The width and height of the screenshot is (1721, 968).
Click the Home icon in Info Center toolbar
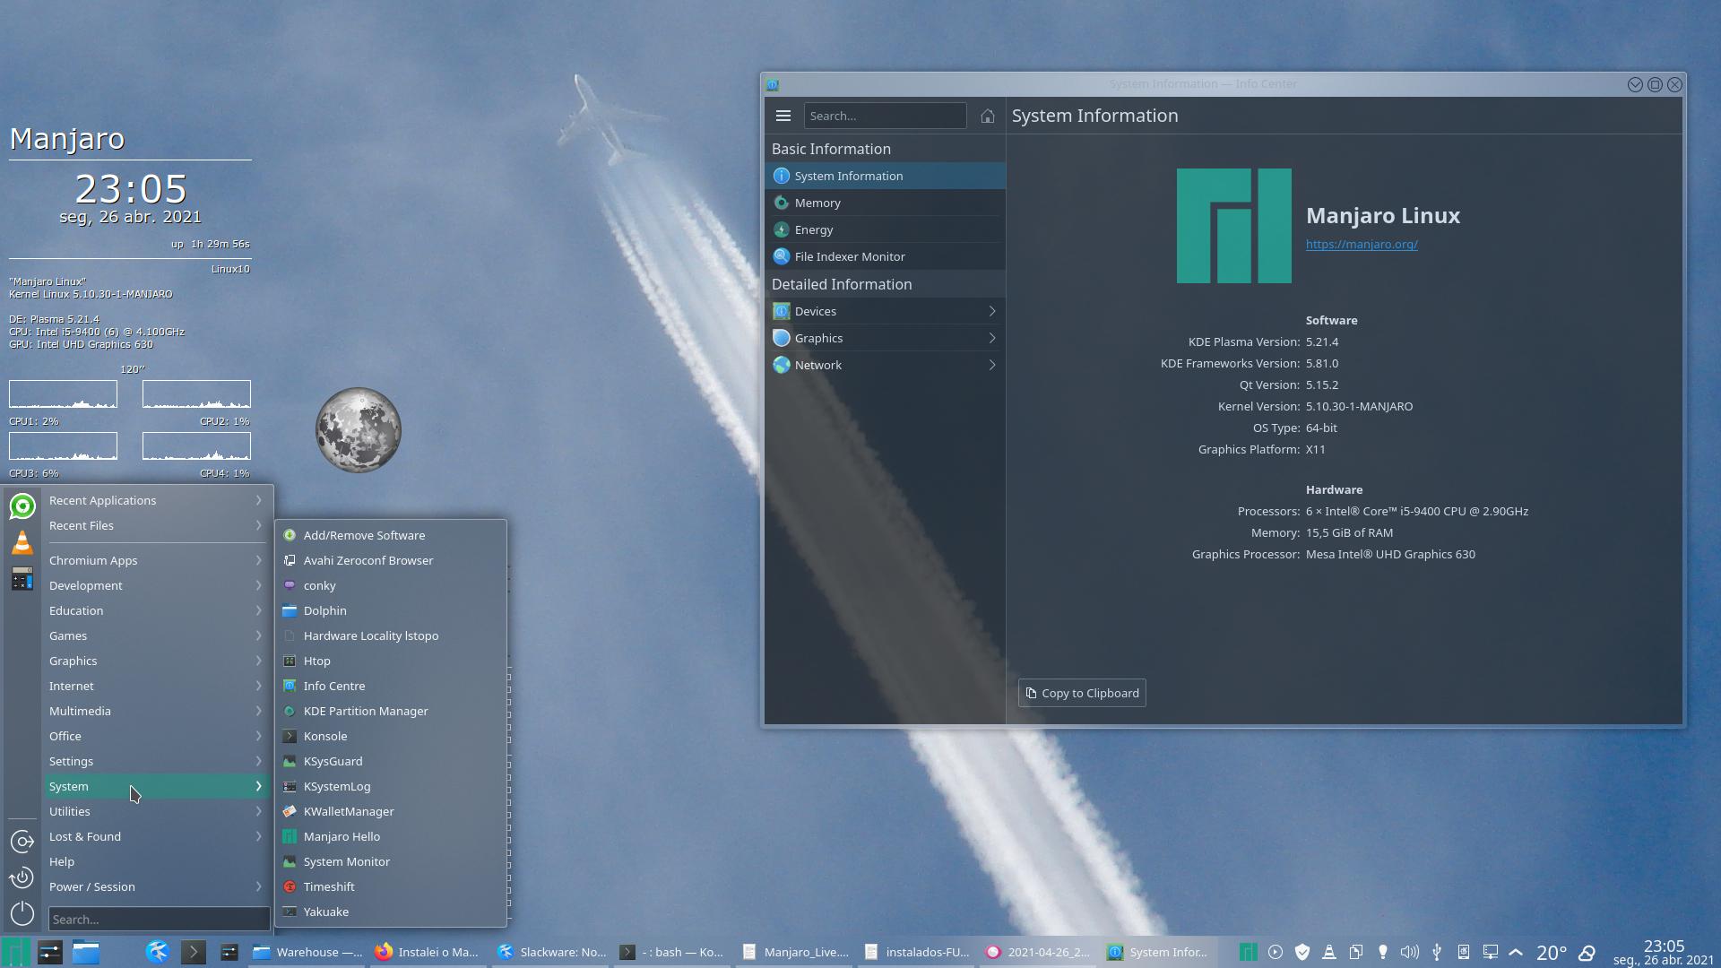pos(987,116)
